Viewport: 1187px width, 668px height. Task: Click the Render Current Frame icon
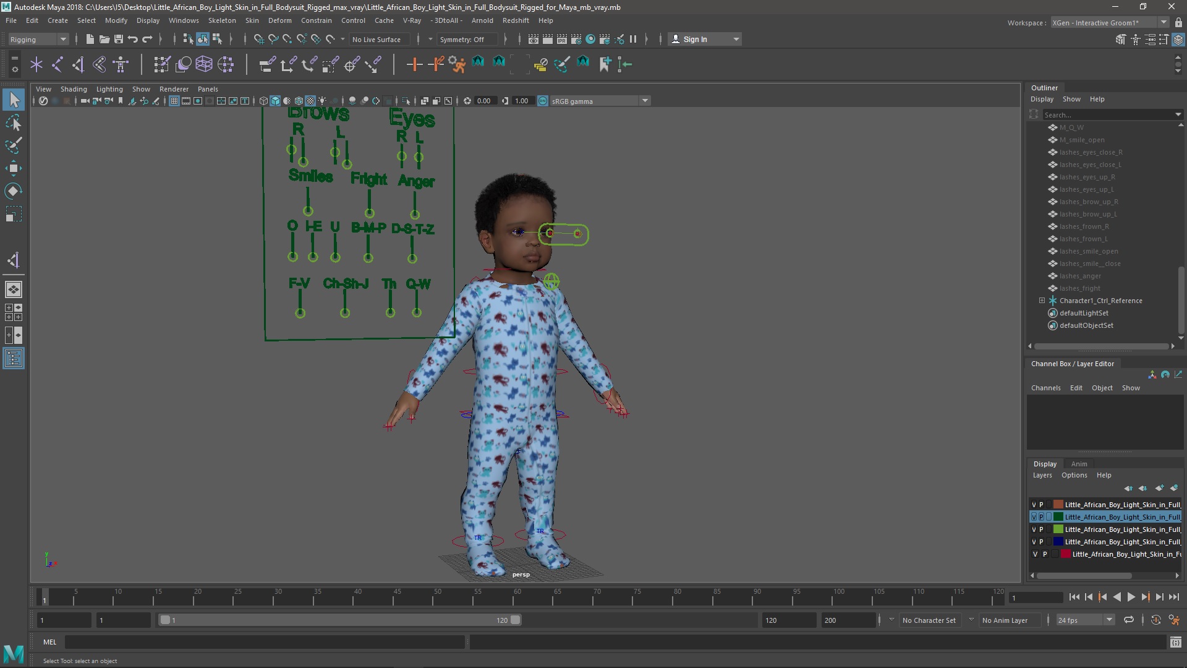(x=547, y=39)
